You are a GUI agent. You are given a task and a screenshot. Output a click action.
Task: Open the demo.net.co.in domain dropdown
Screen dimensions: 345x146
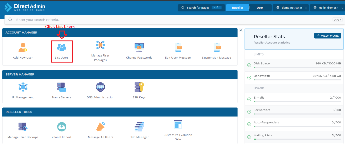point(291,8)
